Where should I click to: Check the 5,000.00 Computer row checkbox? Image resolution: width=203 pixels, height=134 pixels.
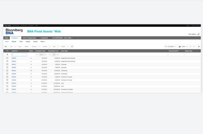click(x=7, y=64)
